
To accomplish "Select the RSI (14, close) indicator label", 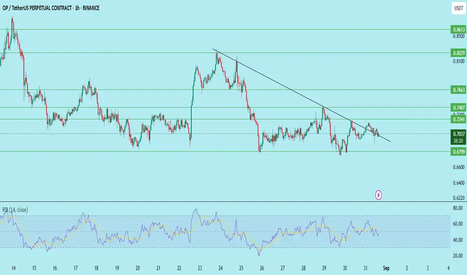I will (x=15, y=210).
